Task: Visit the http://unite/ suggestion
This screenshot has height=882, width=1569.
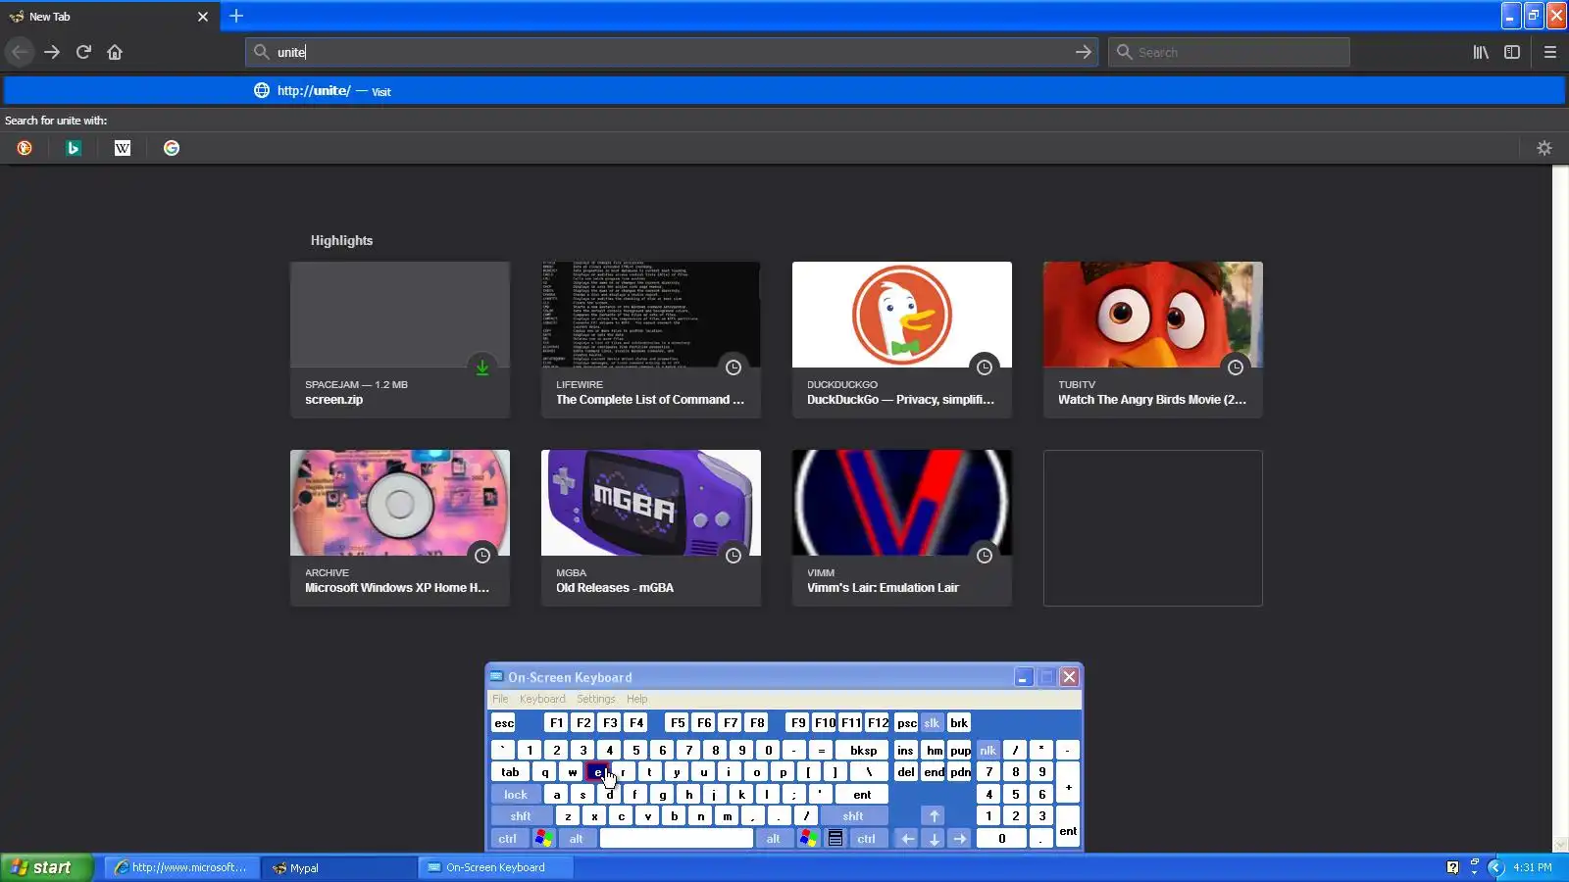Action: point(784,91)
